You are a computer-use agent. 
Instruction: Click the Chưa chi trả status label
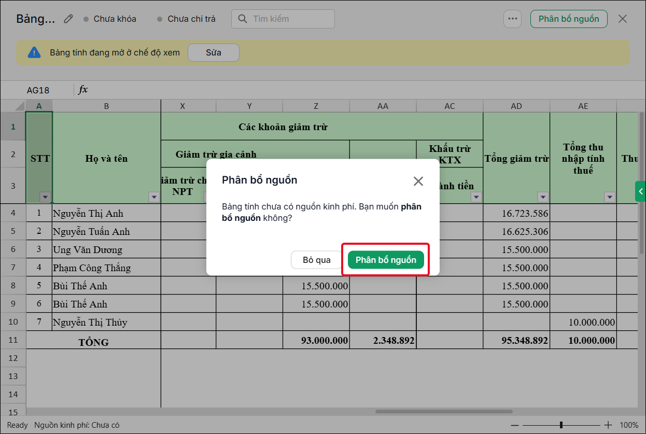191,19
